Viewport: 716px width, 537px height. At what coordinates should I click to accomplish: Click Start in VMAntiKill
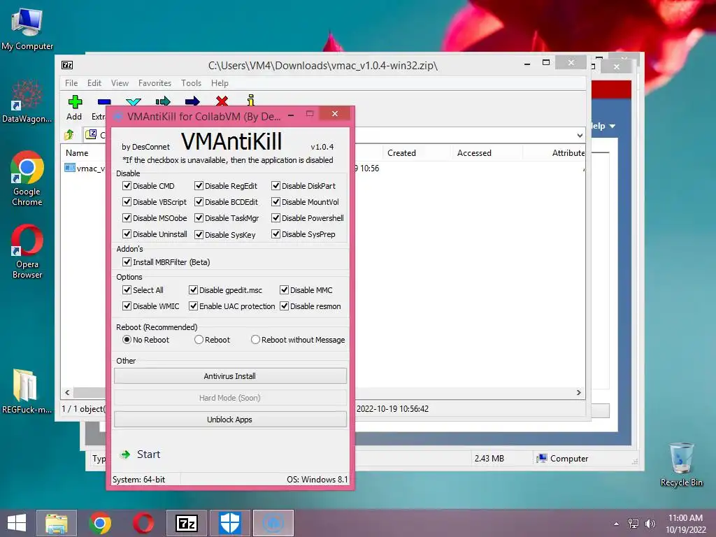141,454
